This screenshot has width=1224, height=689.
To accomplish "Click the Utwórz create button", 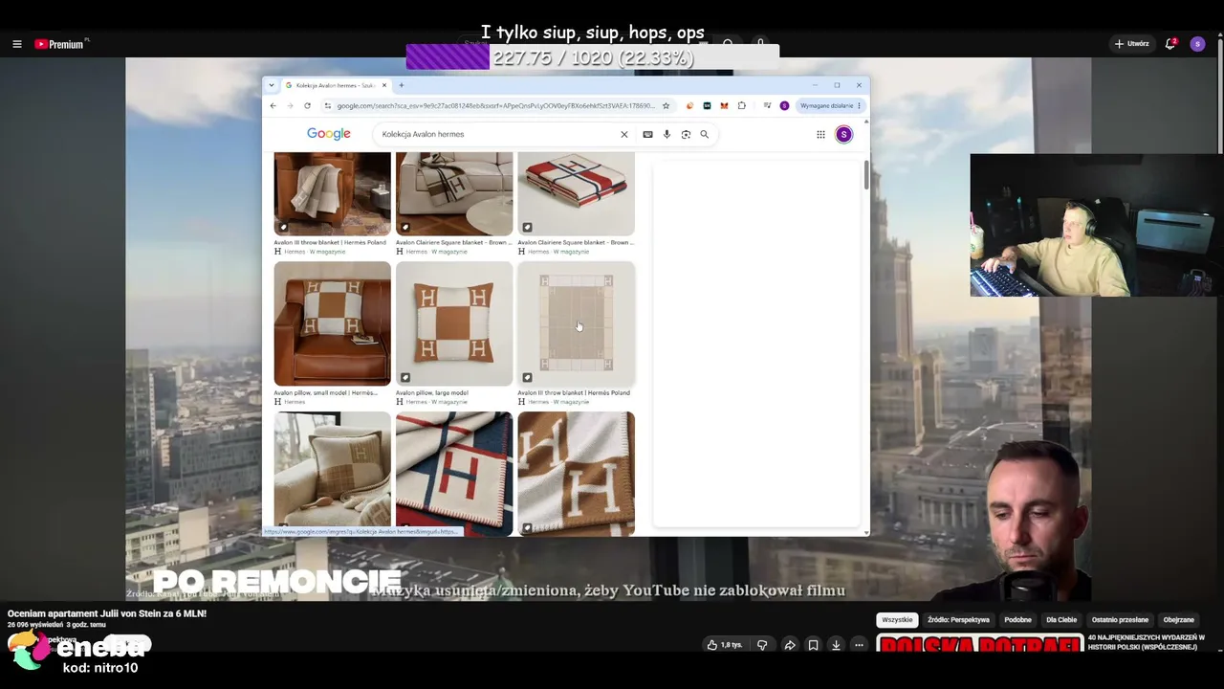I will [1131, 44].
